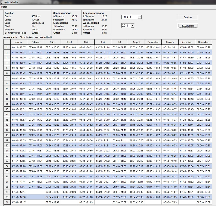216x206 pixels.
Task: Click the Drucken button
Action: (188, 18)
